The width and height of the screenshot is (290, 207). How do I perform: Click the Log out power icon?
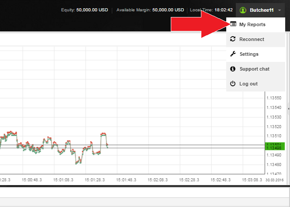(x=233, y=84)
